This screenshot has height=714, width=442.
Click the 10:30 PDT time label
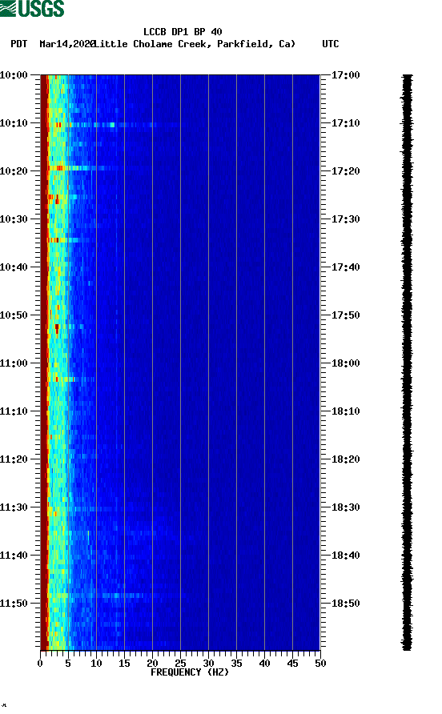[x=14, y=219]
